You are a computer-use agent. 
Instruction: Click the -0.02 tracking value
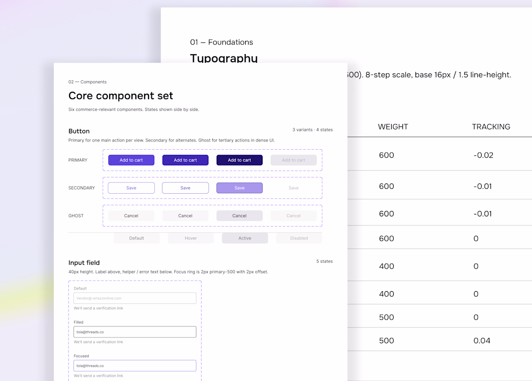[x=484, y=155]
